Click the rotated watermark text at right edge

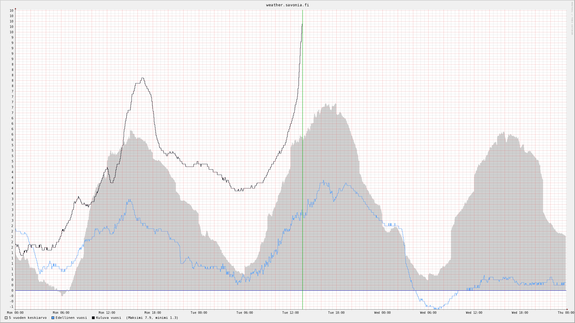[571, 18]
